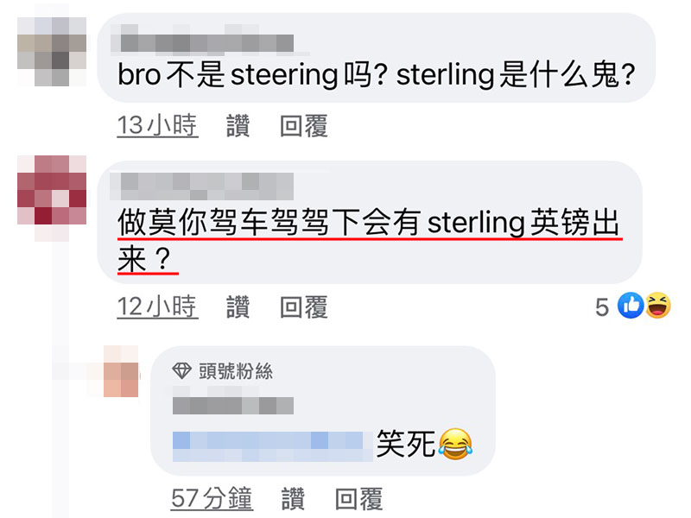Open the first commenter's pixelated avatar
The height and width of the screenshot is (518, 691).
pos(52,52)
